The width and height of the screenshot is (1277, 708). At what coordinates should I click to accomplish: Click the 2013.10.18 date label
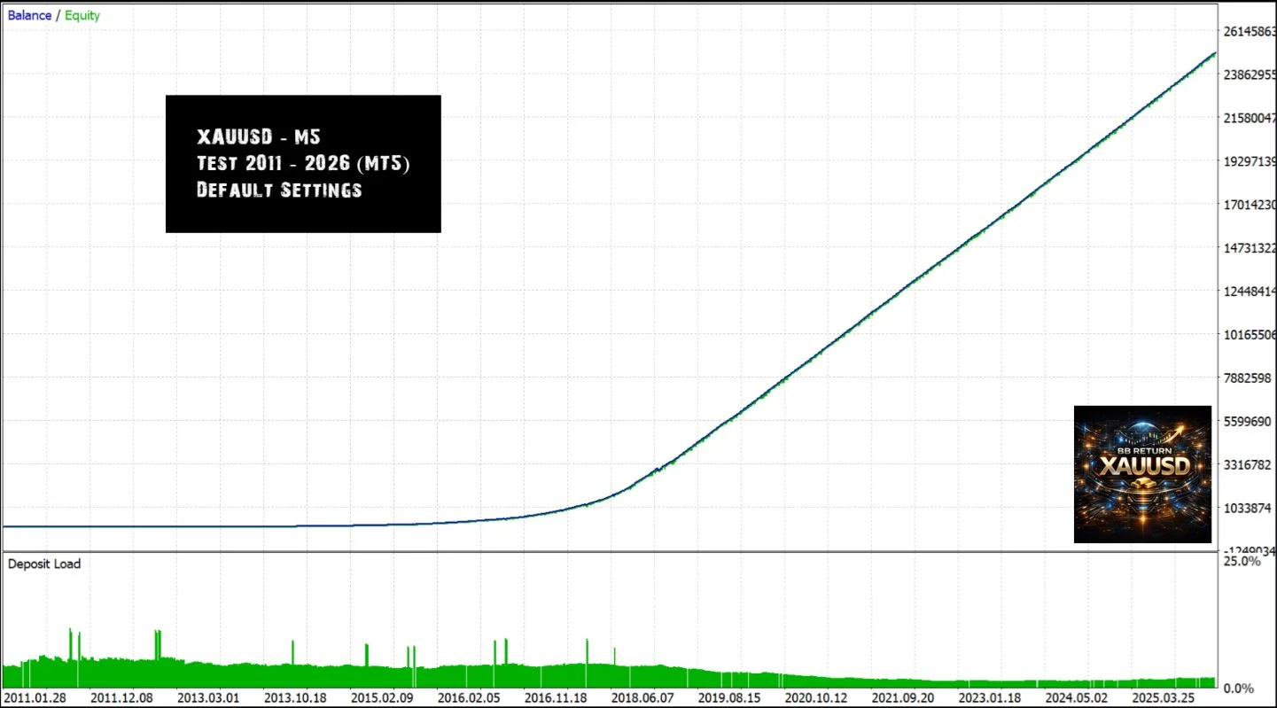[x=295, y=697]
